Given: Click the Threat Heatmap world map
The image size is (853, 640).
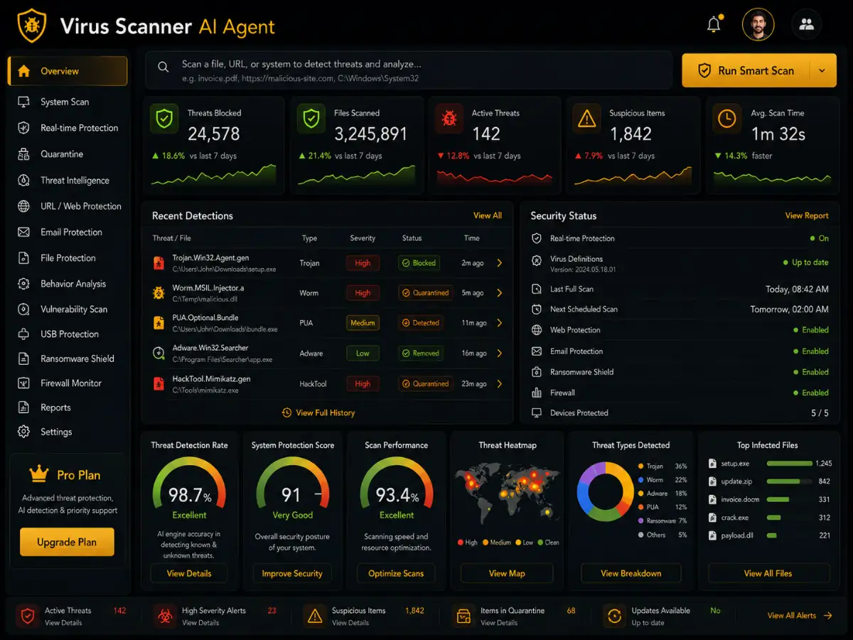Looking at the screenshot, I should 507,493.
